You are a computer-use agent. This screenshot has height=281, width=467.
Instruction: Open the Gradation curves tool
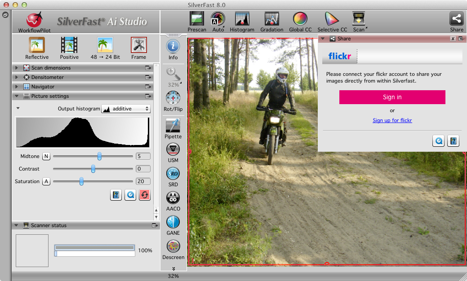click(272, 19)
